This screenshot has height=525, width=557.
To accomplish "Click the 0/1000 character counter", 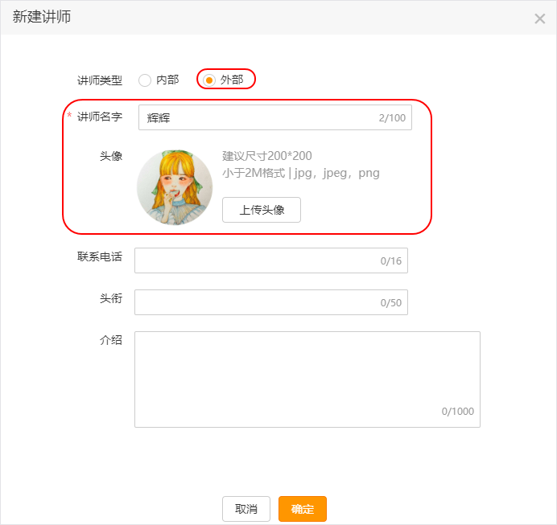I will (x=458, y=412).
